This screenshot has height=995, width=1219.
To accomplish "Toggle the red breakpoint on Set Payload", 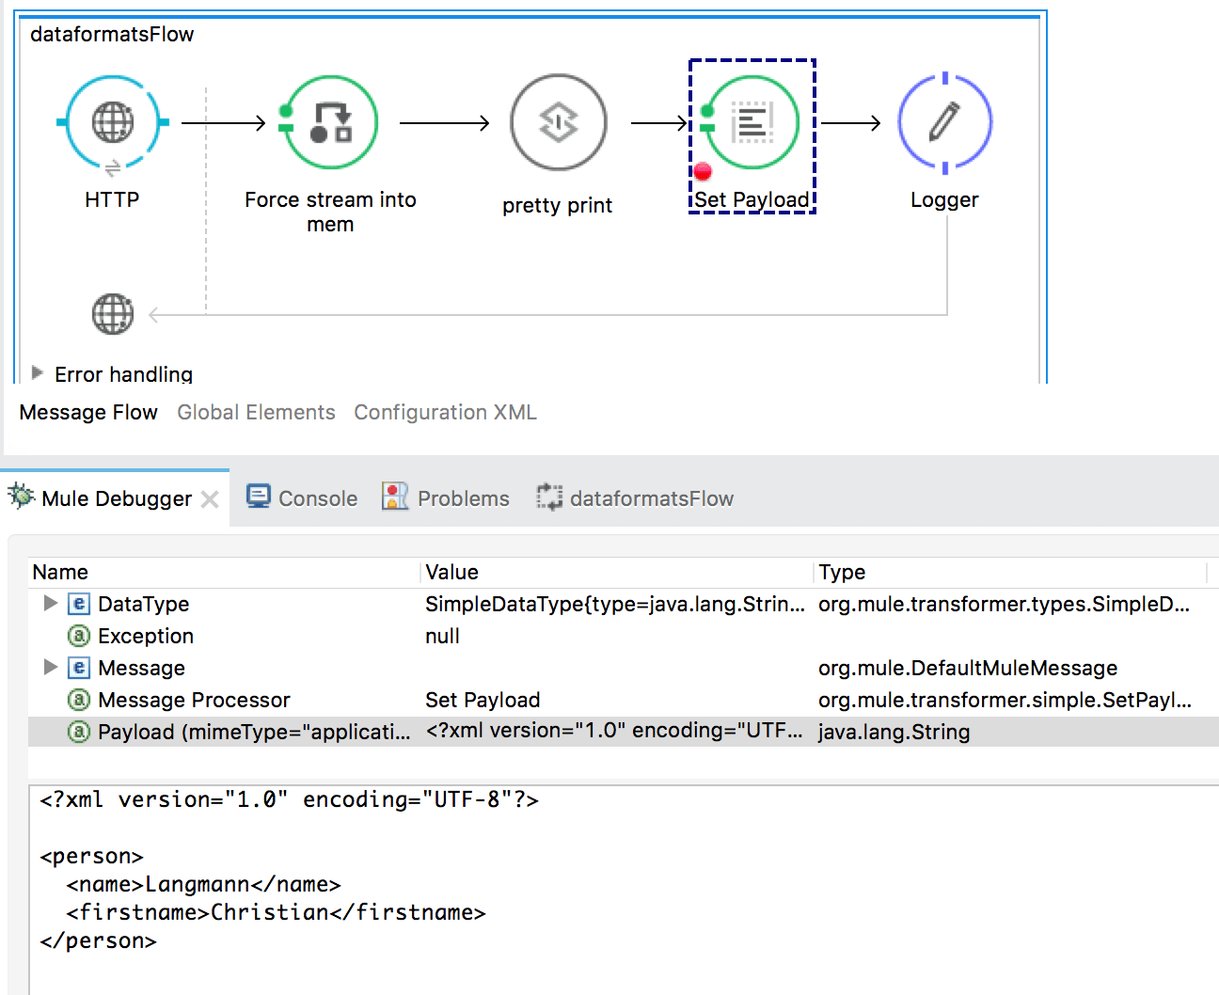I will point(703,171).
